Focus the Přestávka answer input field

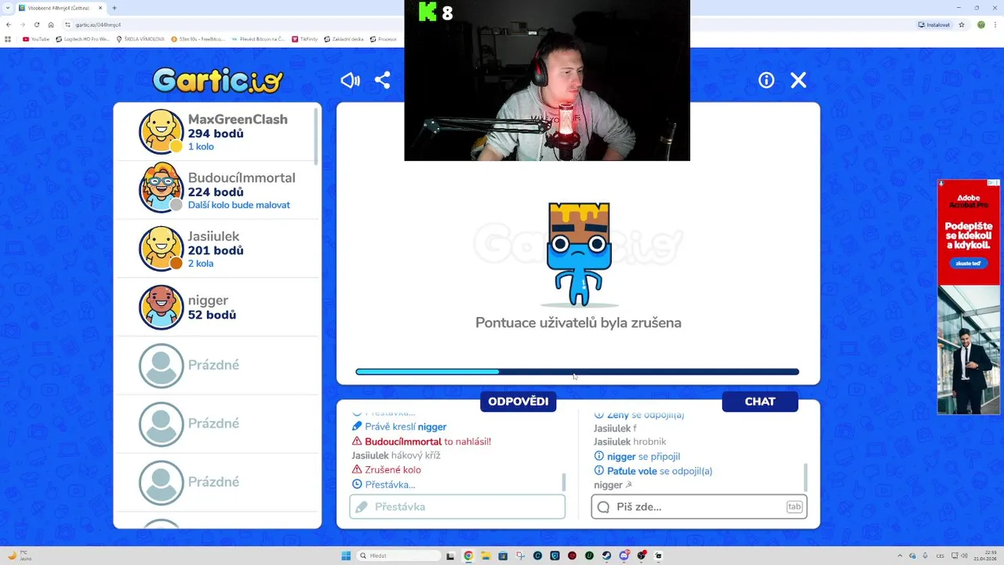[457, 507]
